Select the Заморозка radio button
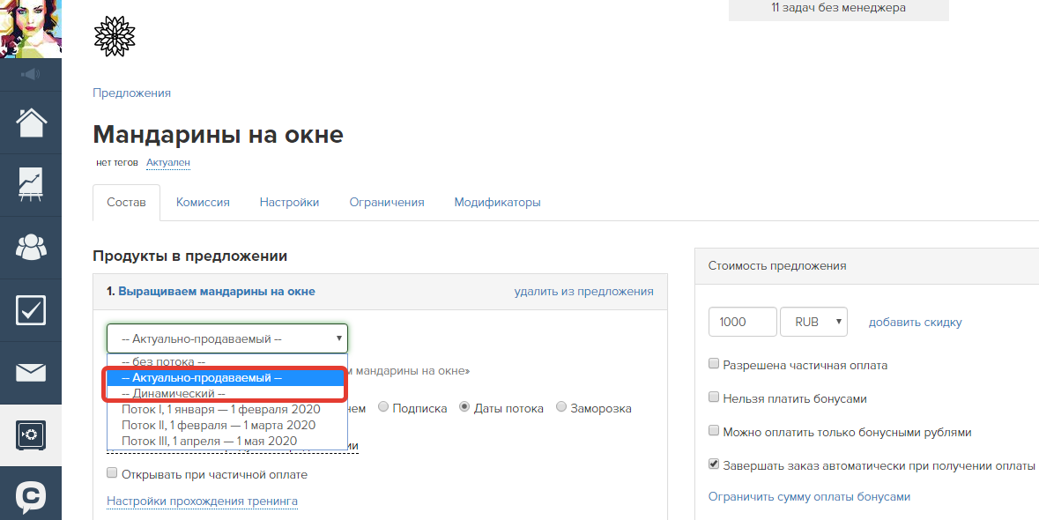 coord(561,406)
